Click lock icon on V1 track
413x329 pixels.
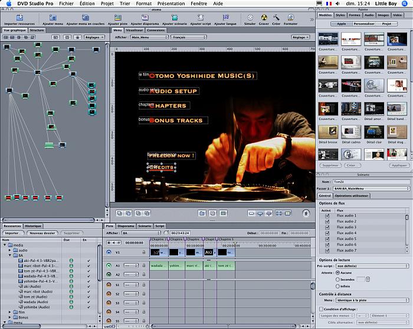(144, 252)
